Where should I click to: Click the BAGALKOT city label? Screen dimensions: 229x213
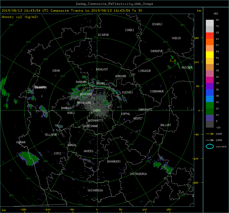point(102,69)
